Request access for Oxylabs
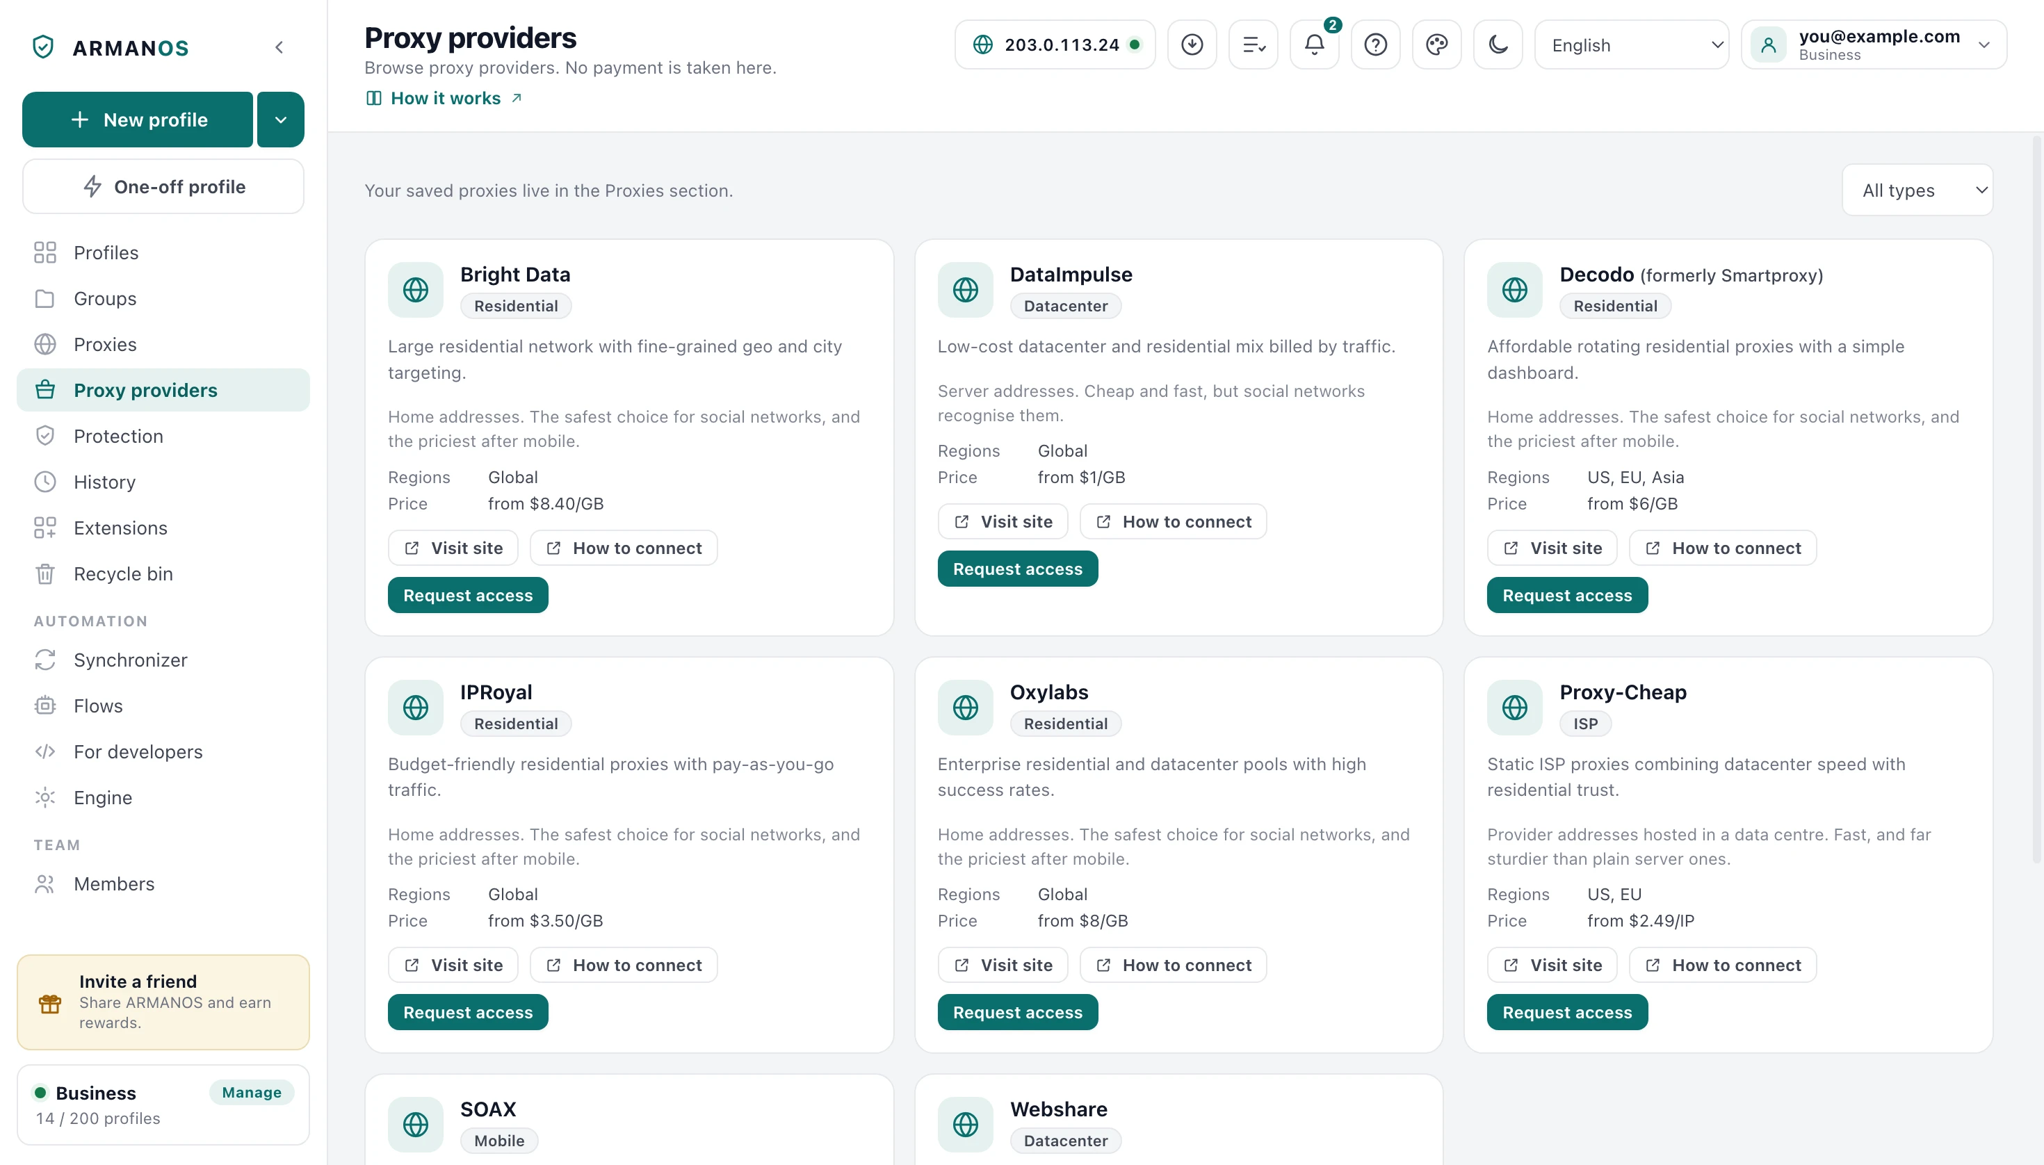2044x1165 pixels. (1017, 1012)
